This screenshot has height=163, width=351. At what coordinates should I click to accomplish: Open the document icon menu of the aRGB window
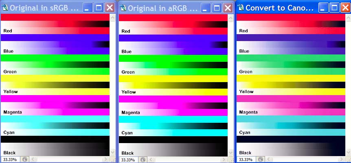coord(123,8)
